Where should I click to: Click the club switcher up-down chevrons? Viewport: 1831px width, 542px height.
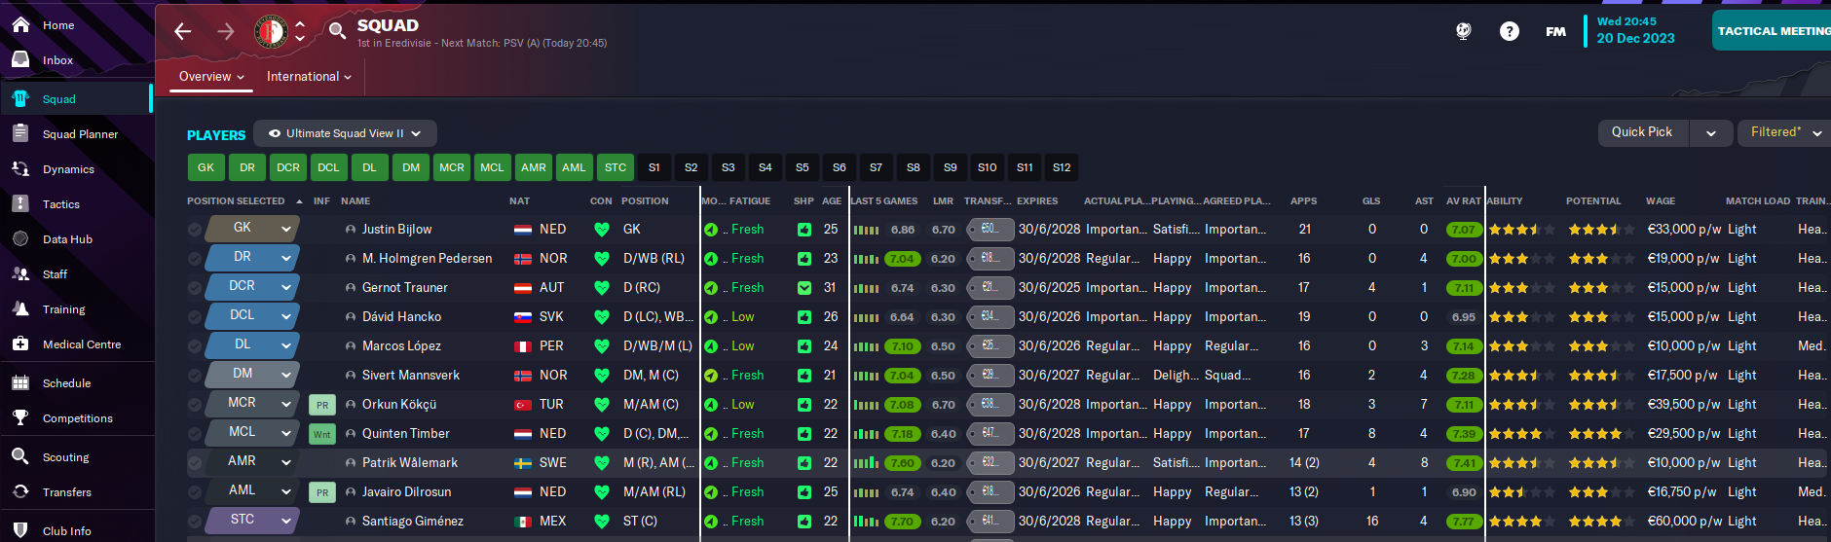300,31
